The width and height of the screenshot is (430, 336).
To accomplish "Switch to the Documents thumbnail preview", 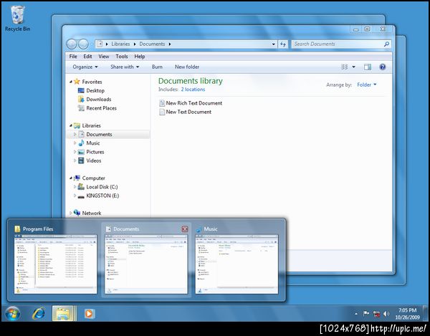I will [146, 264].
